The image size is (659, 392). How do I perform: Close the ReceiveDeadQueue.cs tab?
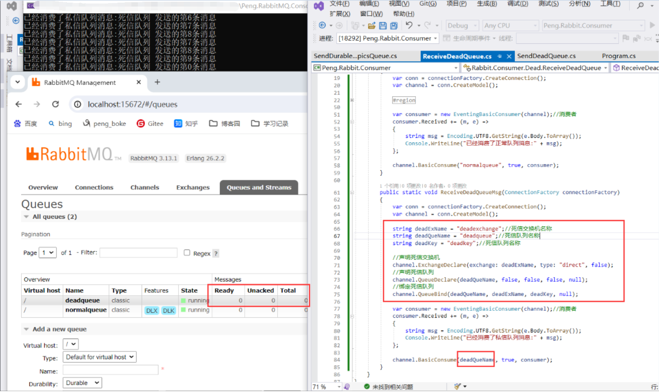(x=509, y=56)
